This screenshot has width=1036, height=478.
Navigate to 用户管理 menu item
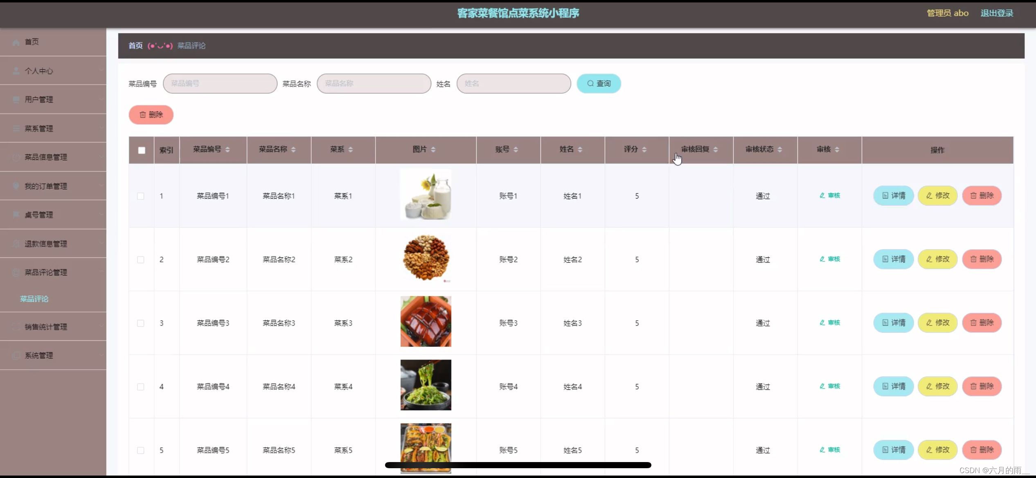point(38,99)
